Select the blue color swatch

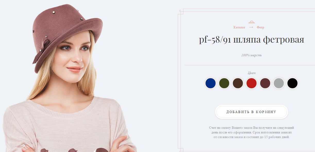[210, 83]
